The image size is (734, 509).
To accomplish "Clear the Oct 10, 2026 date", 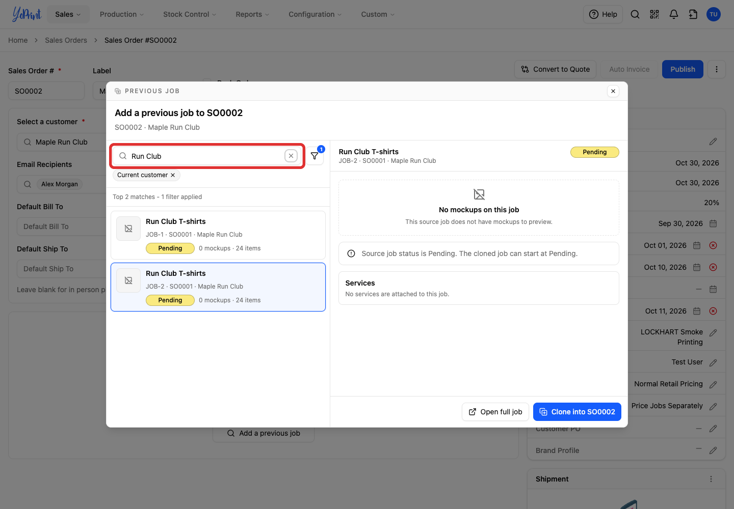I will pos(713,267).
